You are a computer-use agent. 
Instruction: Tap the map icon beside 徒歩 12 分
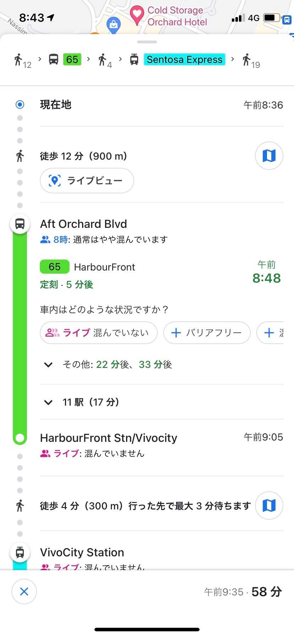coord(269,156)
